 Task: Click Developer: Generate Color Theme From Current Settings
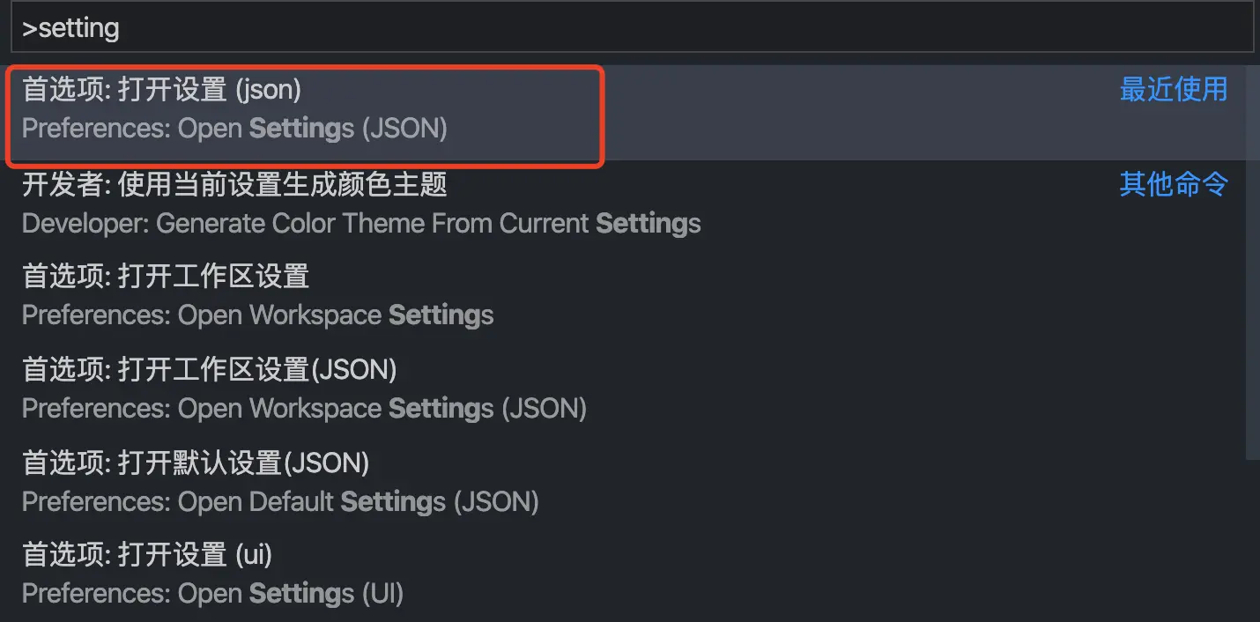click(361, 224)
